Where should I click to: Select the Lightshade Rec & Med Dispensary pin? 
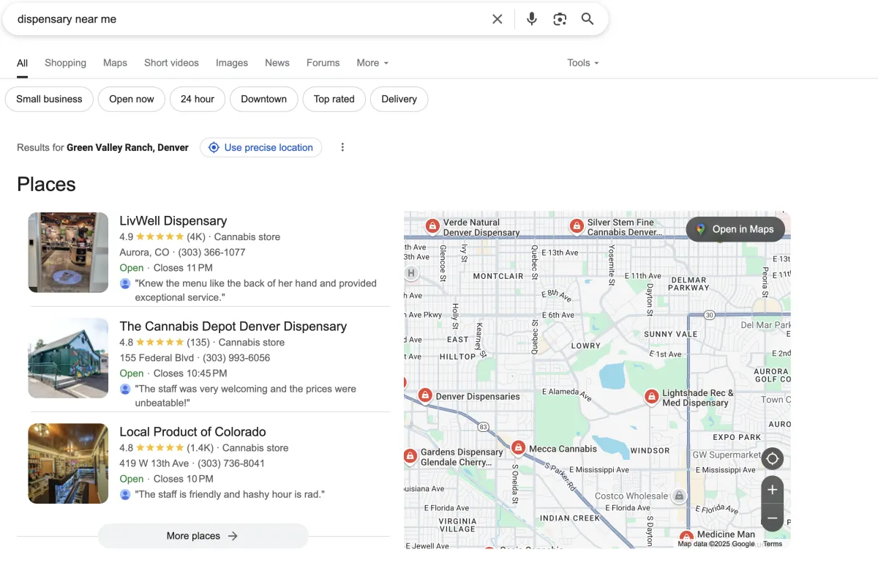[651, 396]
